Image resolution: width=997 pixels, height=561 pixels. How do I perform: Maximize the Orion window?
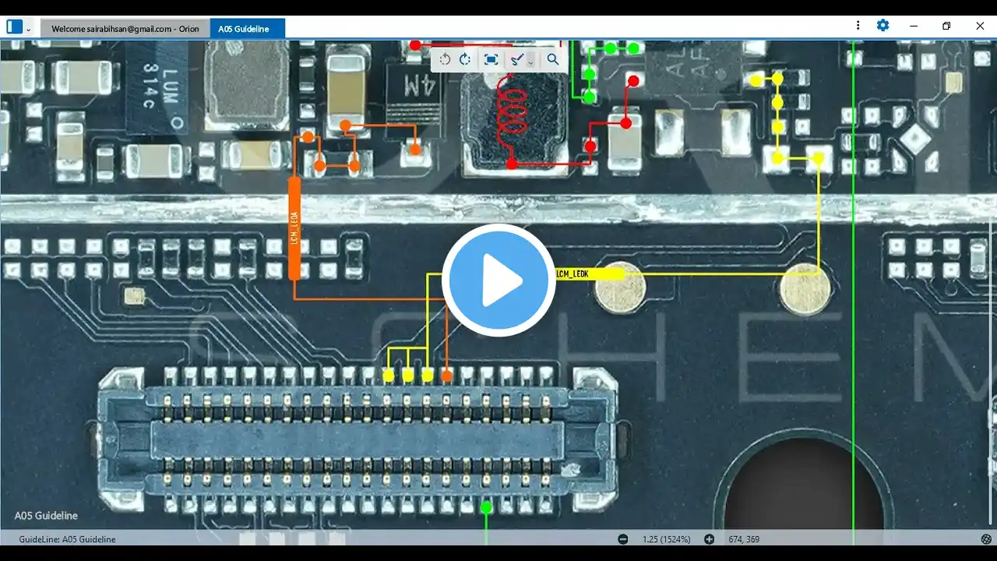coord(946,26)
